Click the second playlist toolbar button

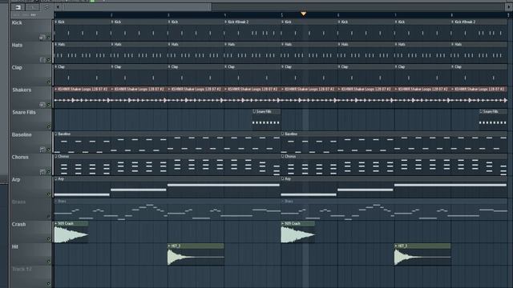point(32,7)
